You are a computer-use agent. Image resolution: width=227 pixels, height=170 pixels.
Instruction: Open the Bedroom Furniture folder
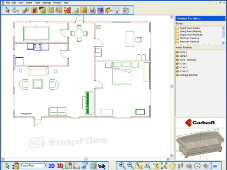189,38
